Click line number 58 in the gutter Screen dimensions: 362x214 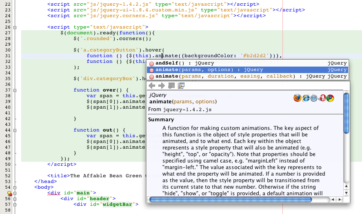coord(8,210)
